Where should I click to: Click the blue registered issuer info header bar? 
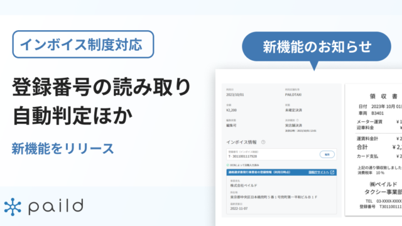[281, 172]
